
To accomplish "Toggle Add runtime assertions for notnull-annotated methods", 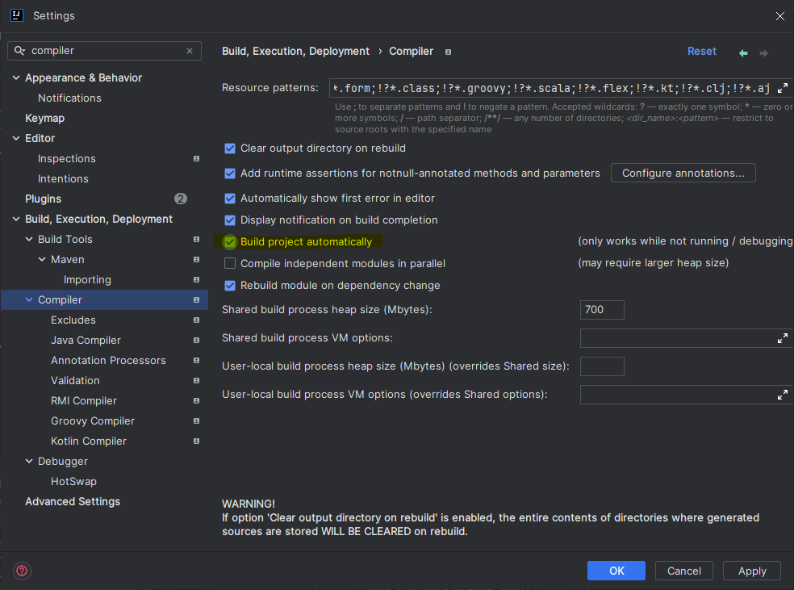I will [x=230, y=174].
